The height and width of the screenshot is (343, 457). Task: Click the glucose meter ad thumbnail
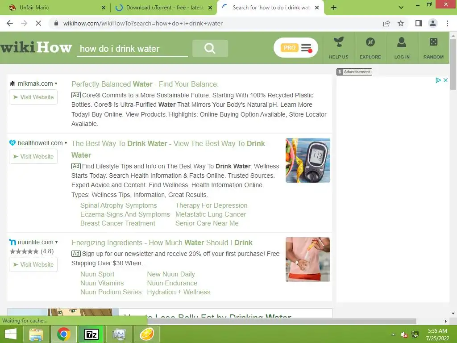(x=308, y=160)
